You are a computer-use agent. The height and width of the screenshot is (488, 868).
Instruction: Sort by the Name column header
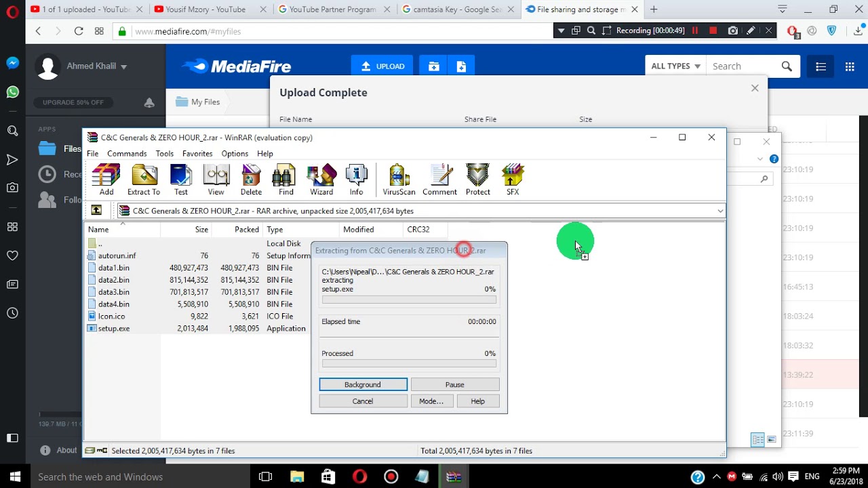122,230
